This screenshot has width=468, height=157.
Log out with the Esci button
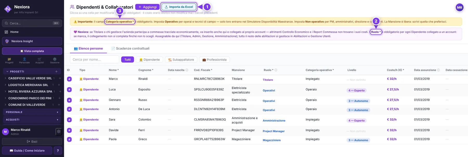click(x=32, y=141)
